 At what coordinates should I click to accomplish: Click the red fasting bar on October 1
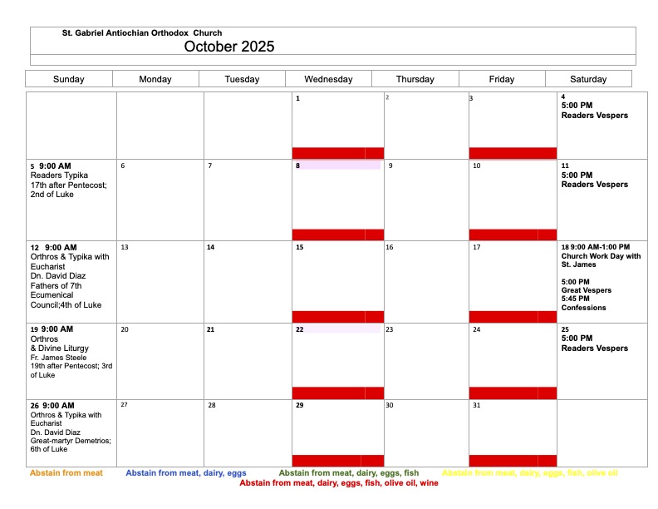(337, 153)
